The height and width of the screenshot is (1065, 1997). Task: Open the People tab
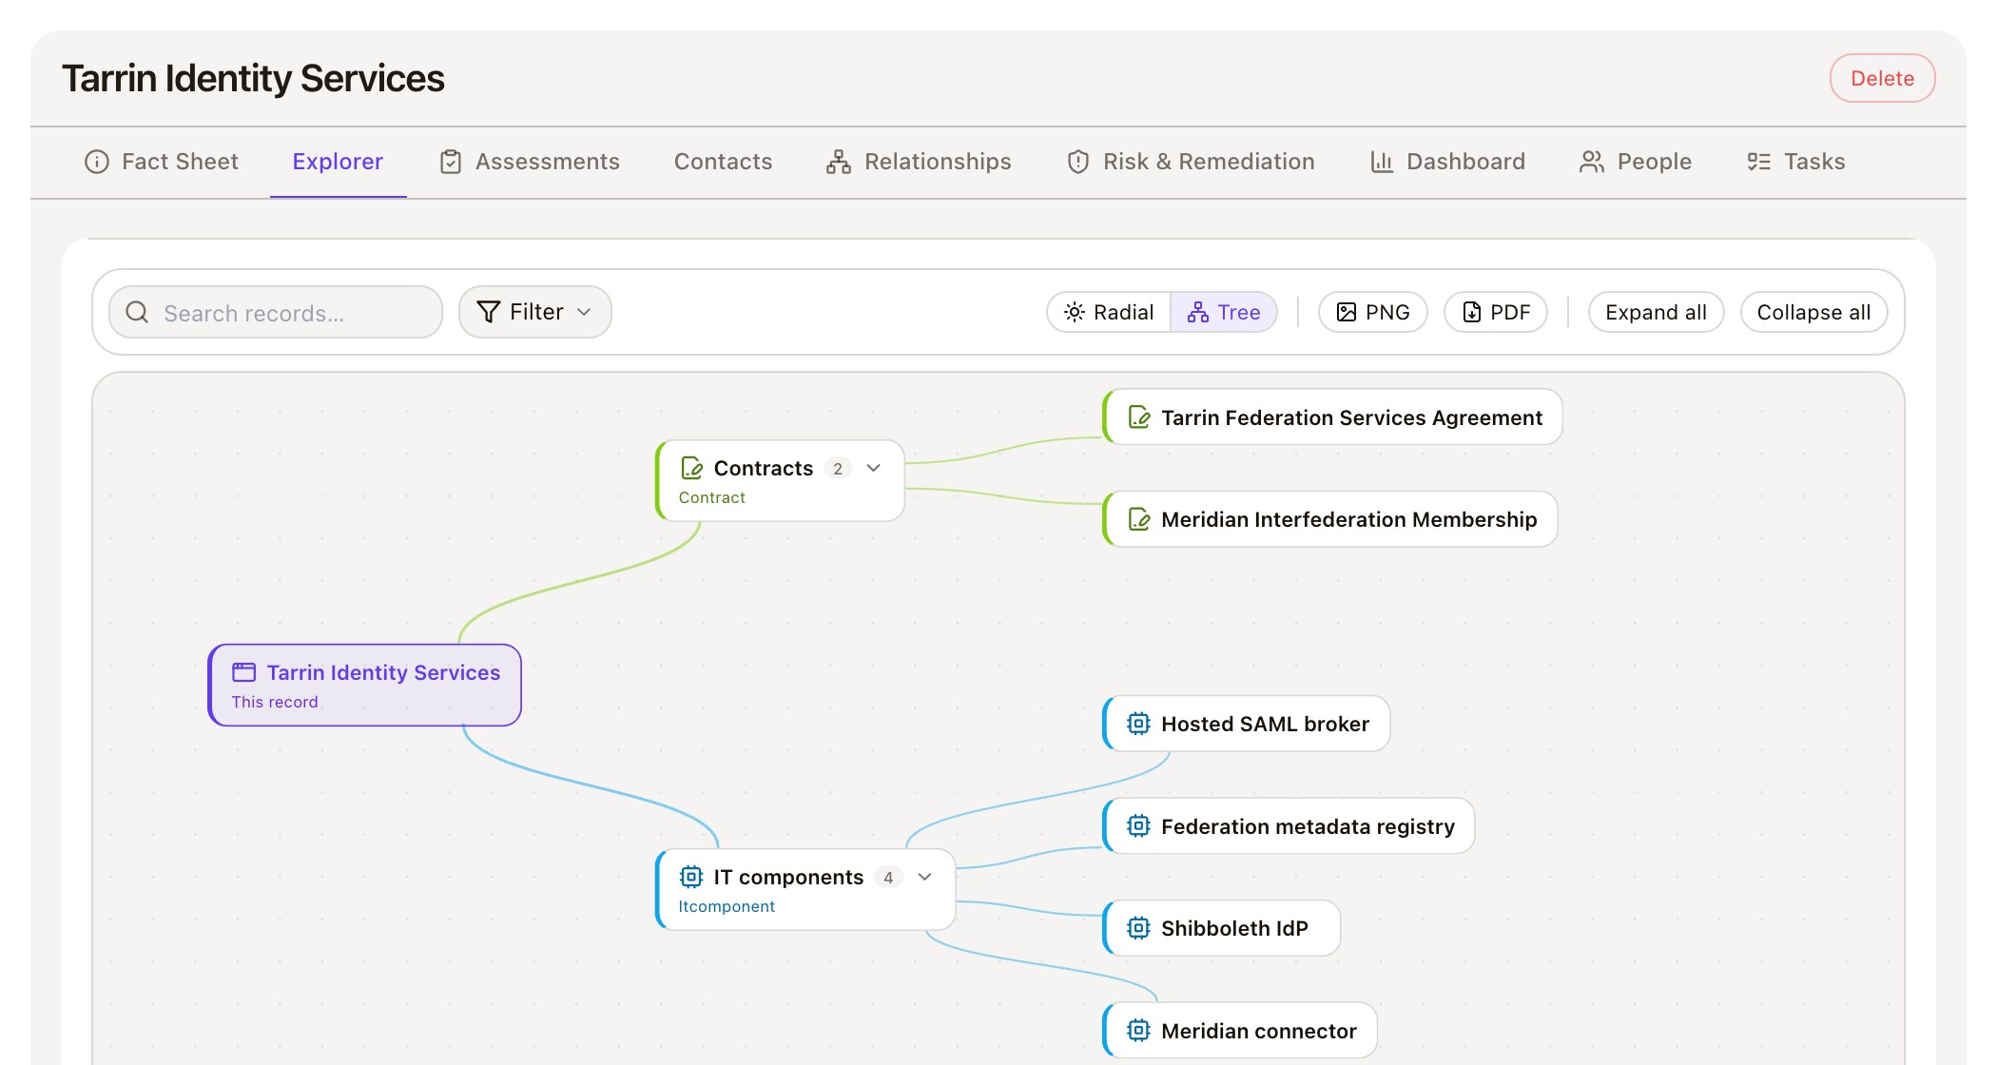[x=1636, y=162]
